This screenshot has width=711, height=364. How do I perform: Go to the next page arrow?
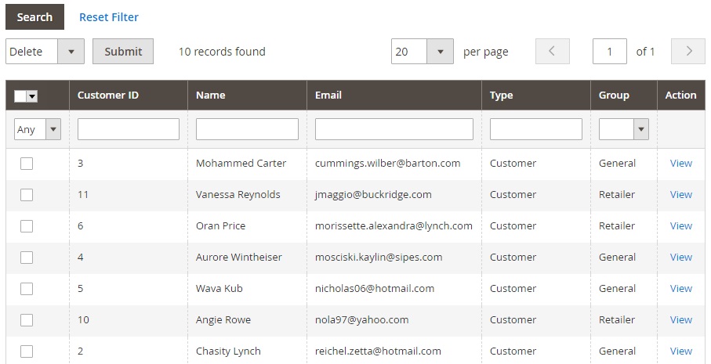(x=687, y=51)
